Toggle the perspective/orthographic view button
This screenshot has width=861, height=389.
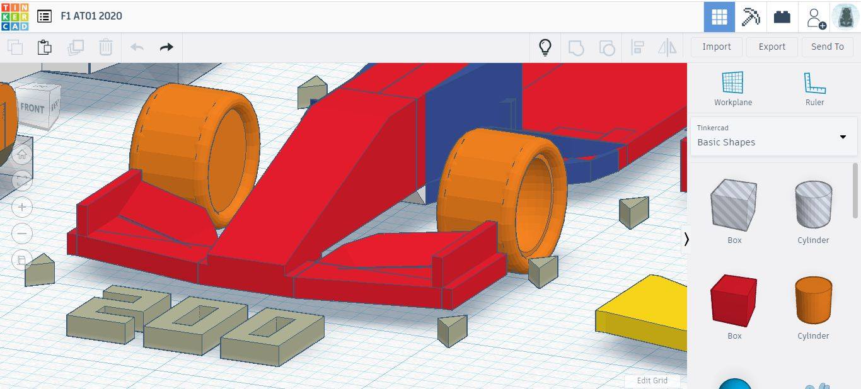click(22, 260)
